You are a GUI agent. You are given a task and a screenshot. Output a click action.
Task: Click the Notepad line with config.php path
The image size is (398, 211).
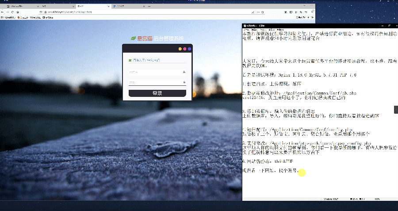pyautogui.click(x=298, y=130)
